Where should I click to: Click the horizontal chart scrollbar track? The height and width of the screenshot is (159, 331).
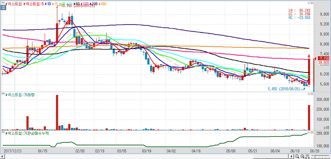(x=147, y=156)
